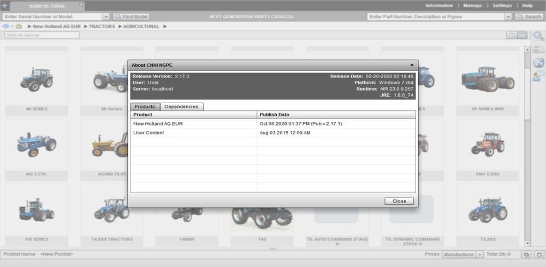Screen dimensions: 546x267
Task: Expand the back arrow history dropdown
Action: [11, 26]
